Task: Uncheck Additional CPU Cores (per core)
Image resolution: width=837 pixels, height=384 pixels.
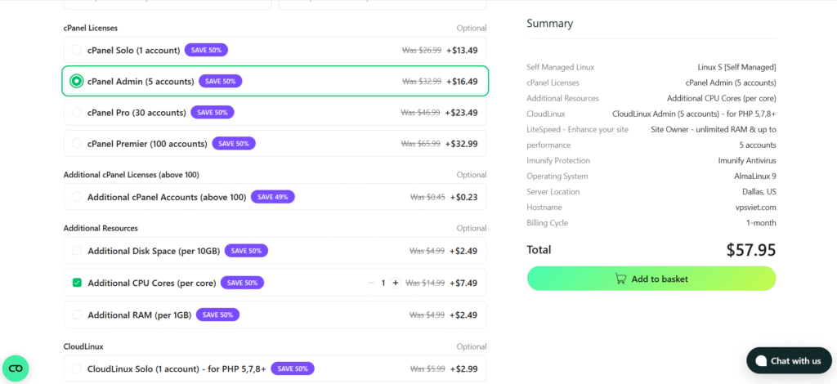Action: point(77,283)
